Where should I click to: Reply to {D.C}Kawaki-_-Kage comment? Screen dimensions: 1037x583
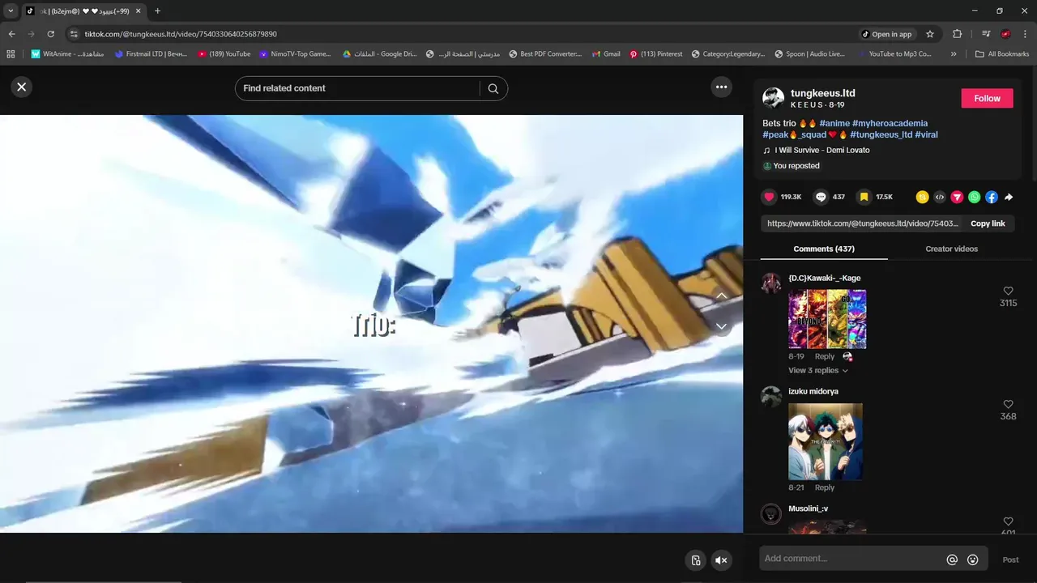pyautogui.click(x=824, y=356)
